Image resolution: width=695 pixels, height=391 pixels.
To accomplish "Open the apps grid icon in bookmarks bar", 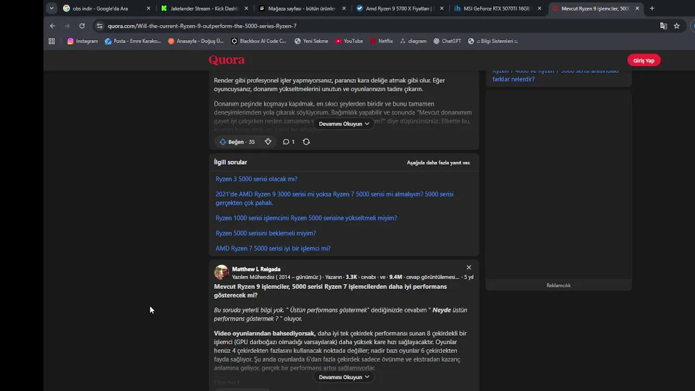I will click(52, 41).
